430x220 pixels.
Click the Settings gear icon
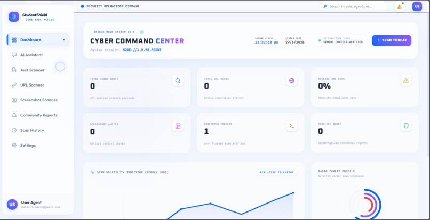(x=14, y=145)
